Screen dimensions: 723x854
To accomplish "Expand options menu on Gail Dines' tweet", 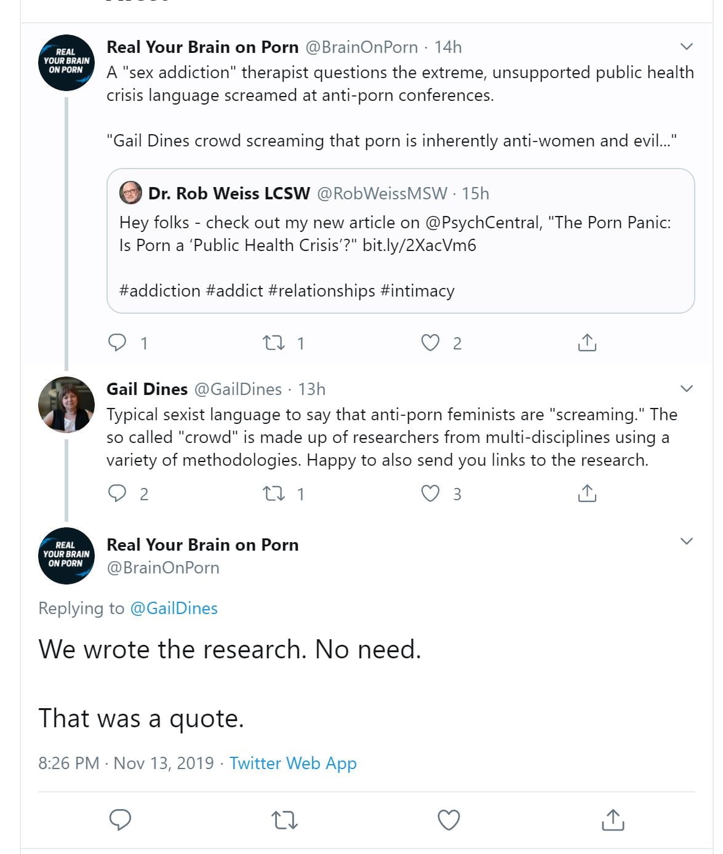I will 687,389.
